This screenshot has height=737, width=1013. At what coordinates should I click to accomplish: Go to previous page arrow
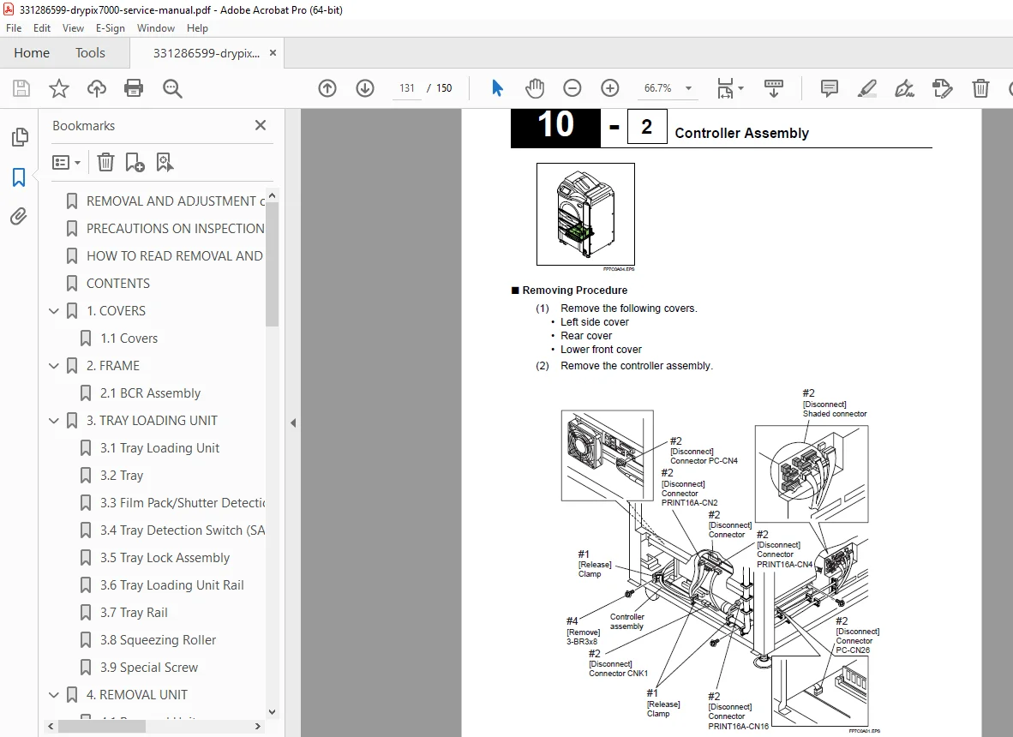(327, 88)
